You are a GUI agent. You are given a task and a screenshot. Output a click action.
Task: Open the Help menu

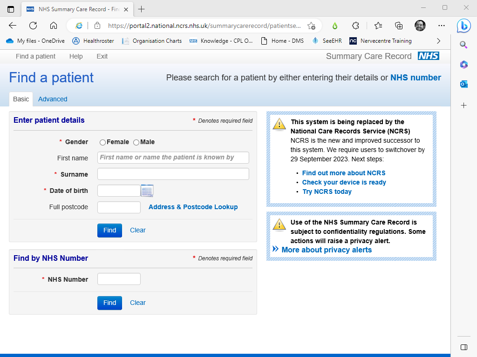click(x=76, y=56)
